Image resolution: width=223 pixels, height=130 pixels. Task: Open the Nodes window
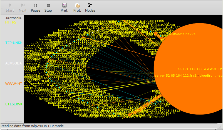(90, 8)
